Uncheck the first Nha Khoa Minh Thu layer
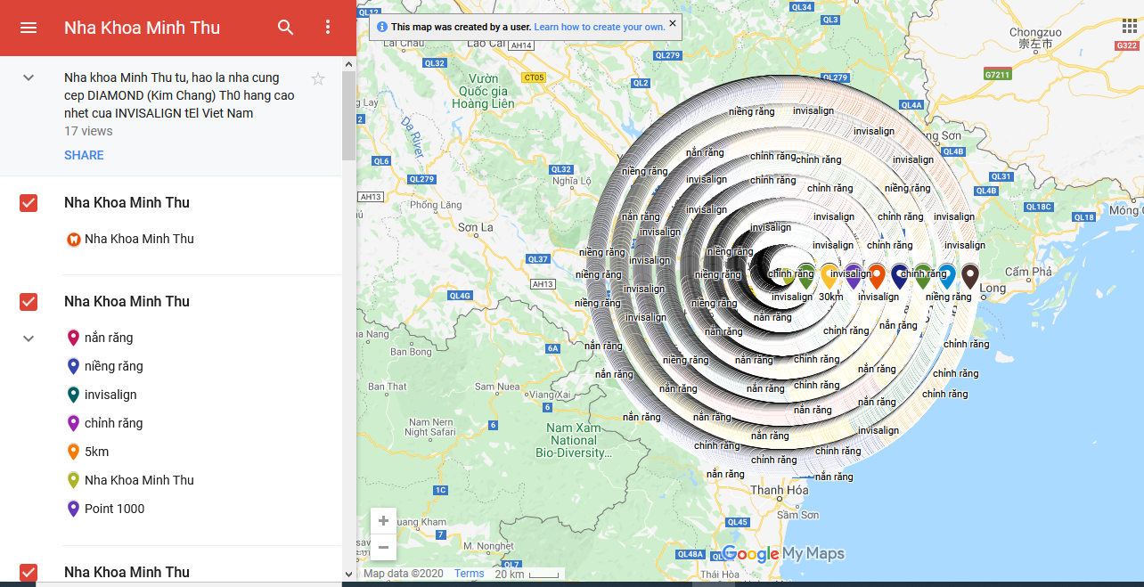 point(28,203)
